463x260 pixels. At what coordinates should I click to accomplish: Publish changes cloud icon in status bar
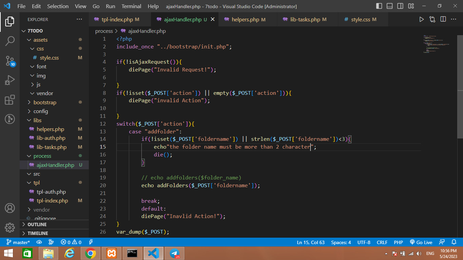(39, 242)
